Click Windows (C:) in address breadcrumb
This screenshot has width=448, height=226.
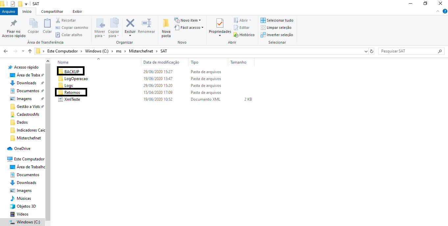click(x=97, y=51)
